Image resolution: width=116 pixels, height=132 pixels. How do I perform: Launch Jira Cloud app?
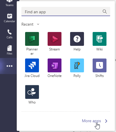point(32,65)
